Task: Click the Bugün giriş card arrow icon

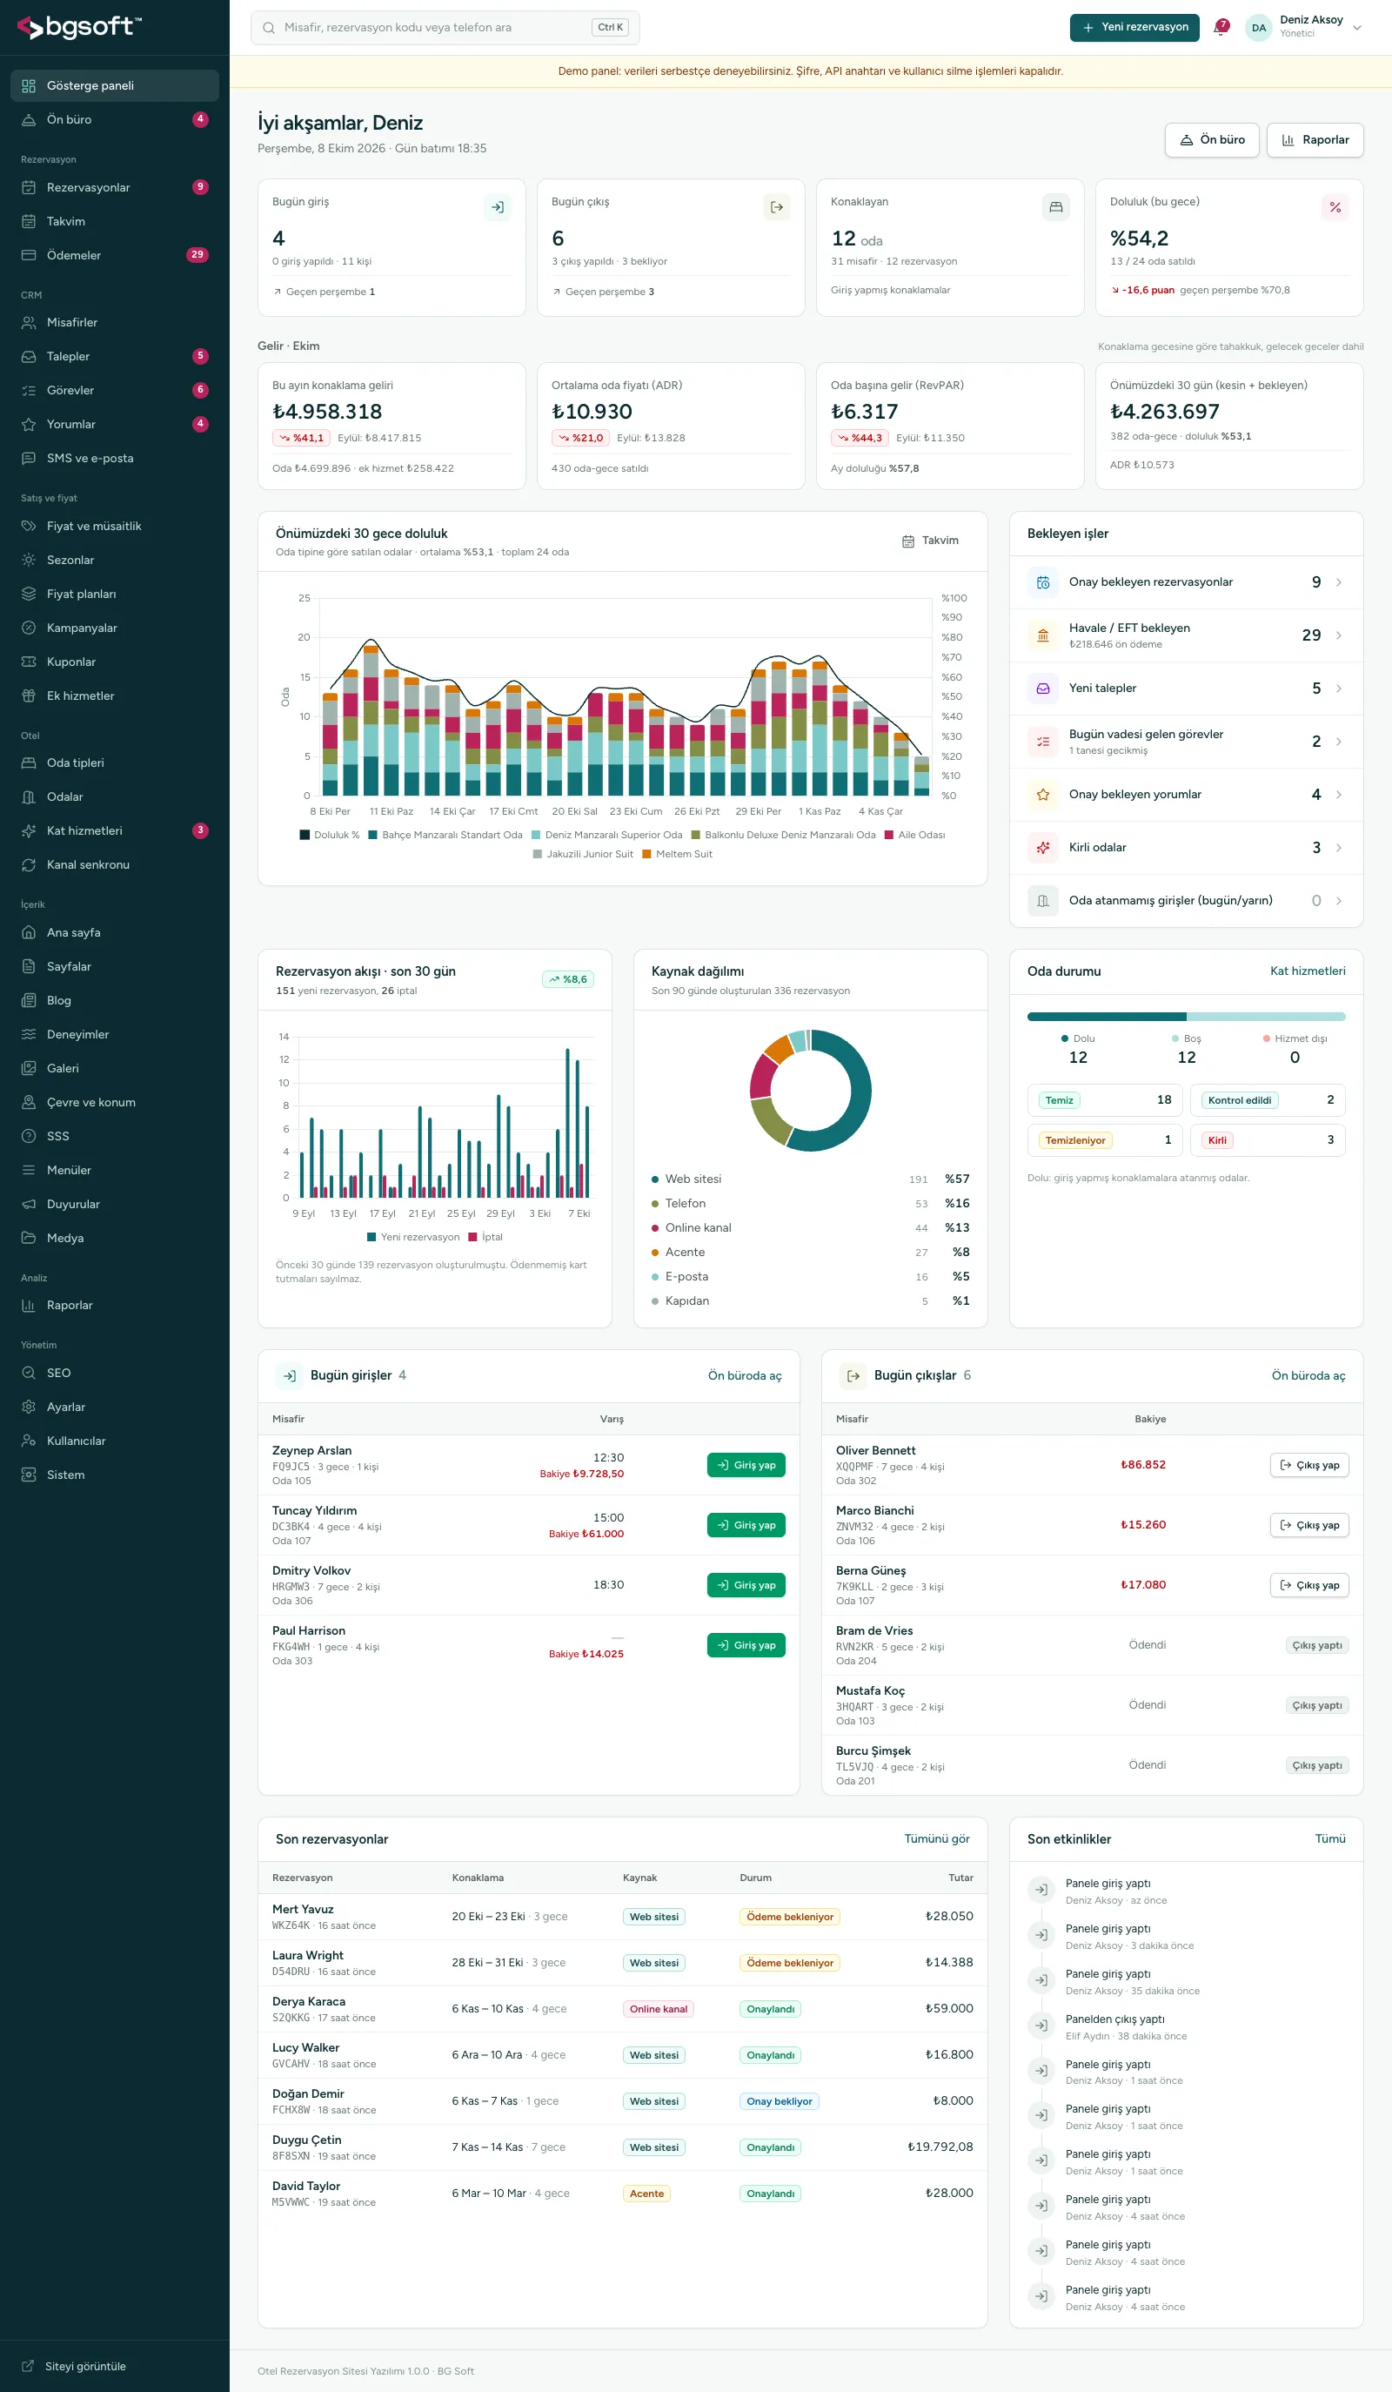Action: pyautogui.click(x=498, y=207)
